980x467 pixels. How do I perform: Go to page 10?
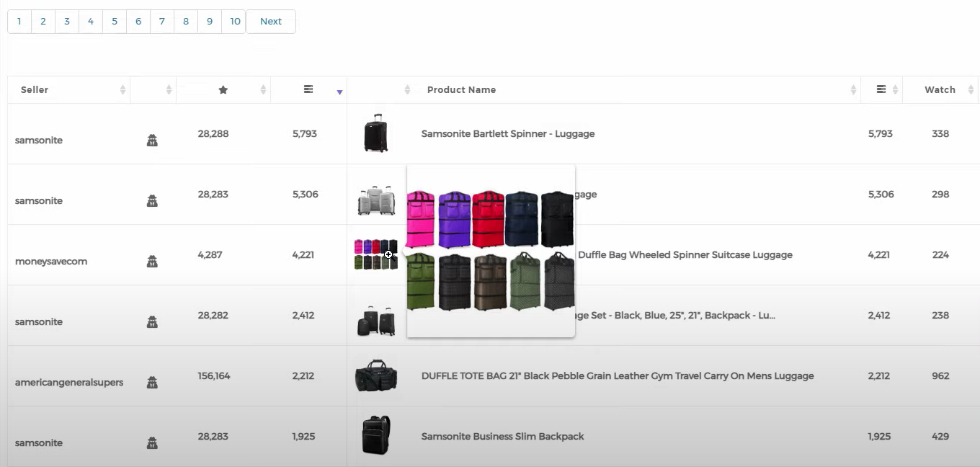pyautogui.click(x=235, y=22)
